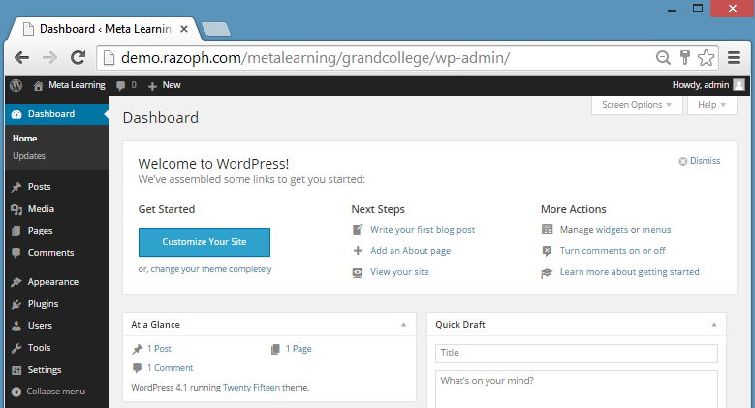755x408 pixels.
Task: Open Appearance text in sidebar menu
Action: pos(53,282)
